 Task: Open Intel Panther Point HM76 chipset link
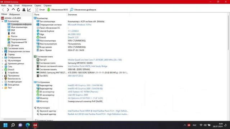[87, 66]
